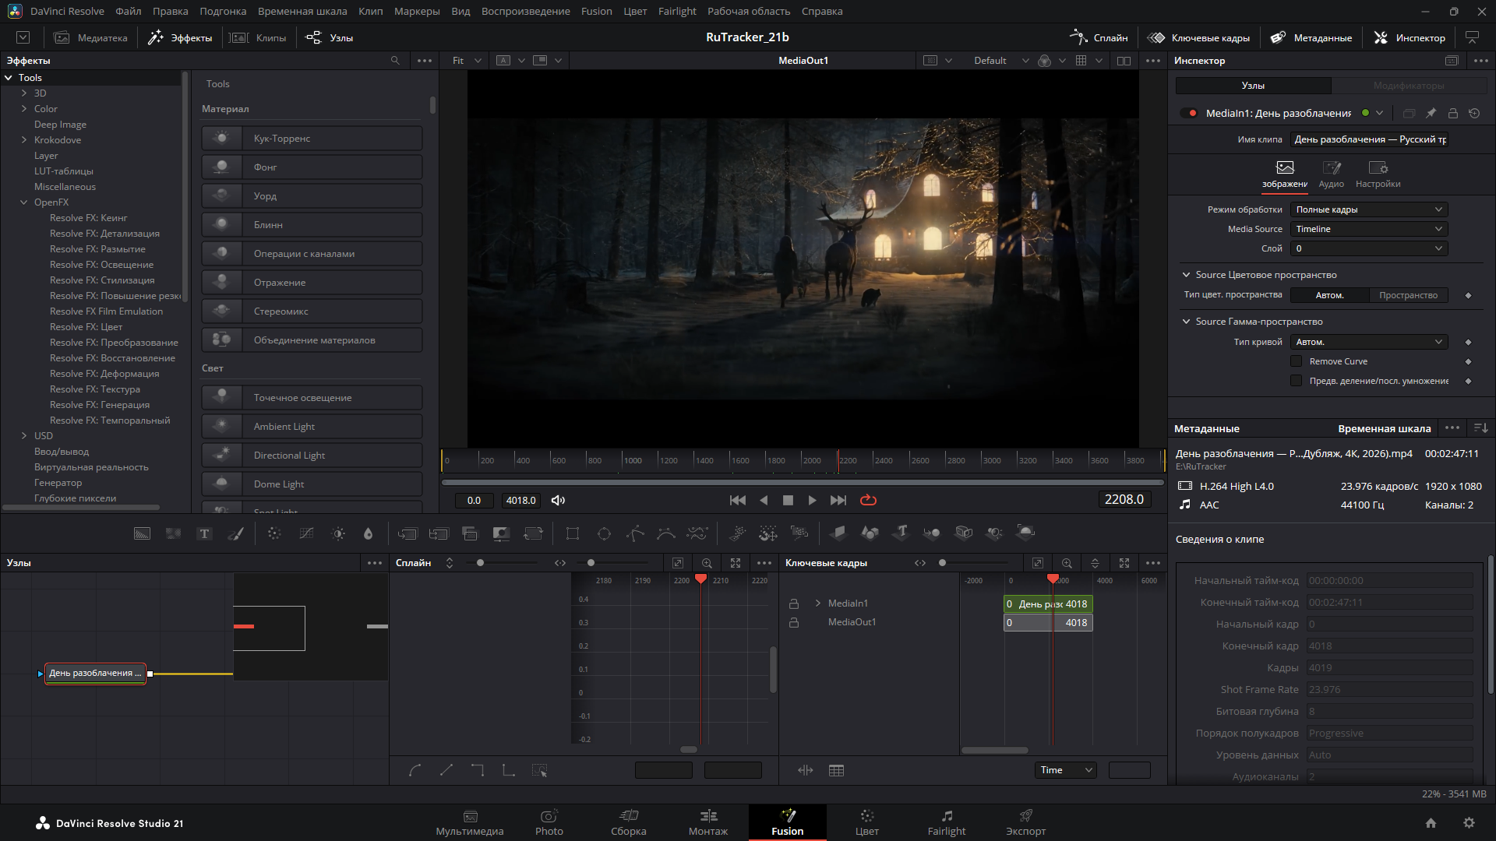Switch to the Экспорт page
The width and height of the screenshot is (1496, 841).
[x=1025, y=822]
